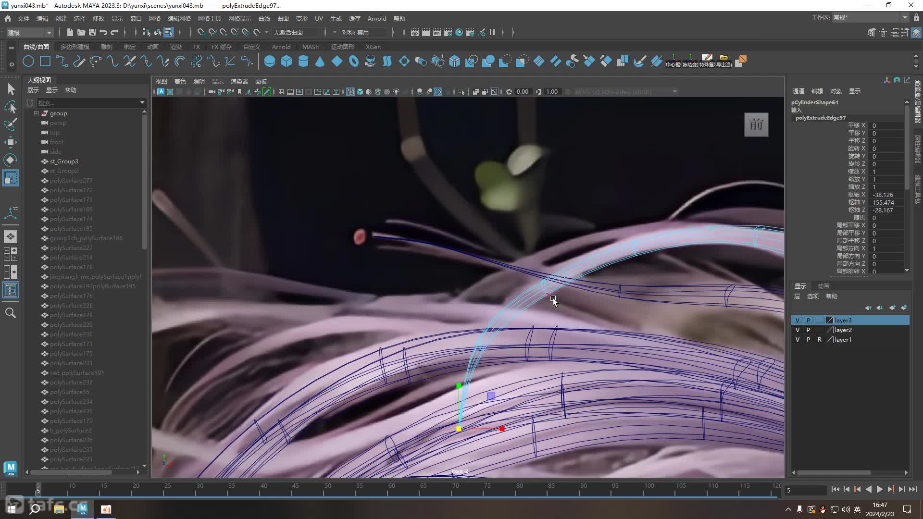Click the Redo arrow icon

(114, 32)
